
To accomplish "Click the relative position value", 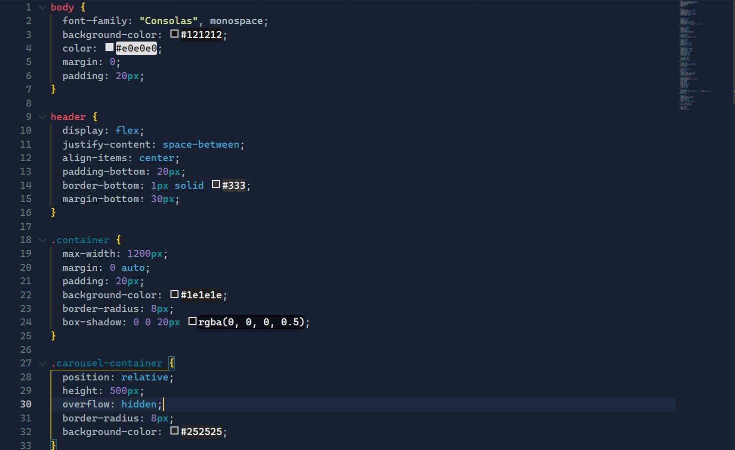I will (144, 377).
